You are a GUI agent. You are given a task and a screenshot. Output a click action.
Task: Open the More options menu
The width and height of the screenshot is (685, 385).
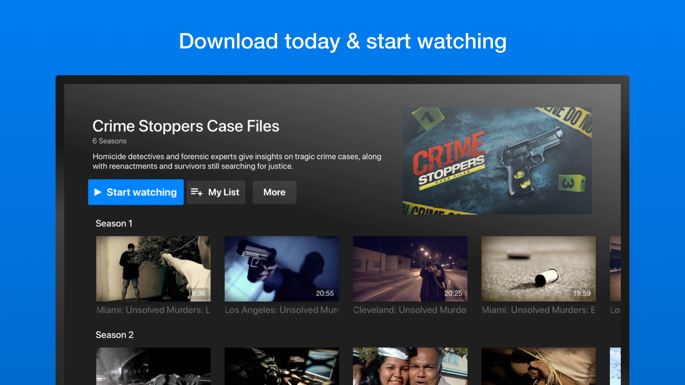274,192
